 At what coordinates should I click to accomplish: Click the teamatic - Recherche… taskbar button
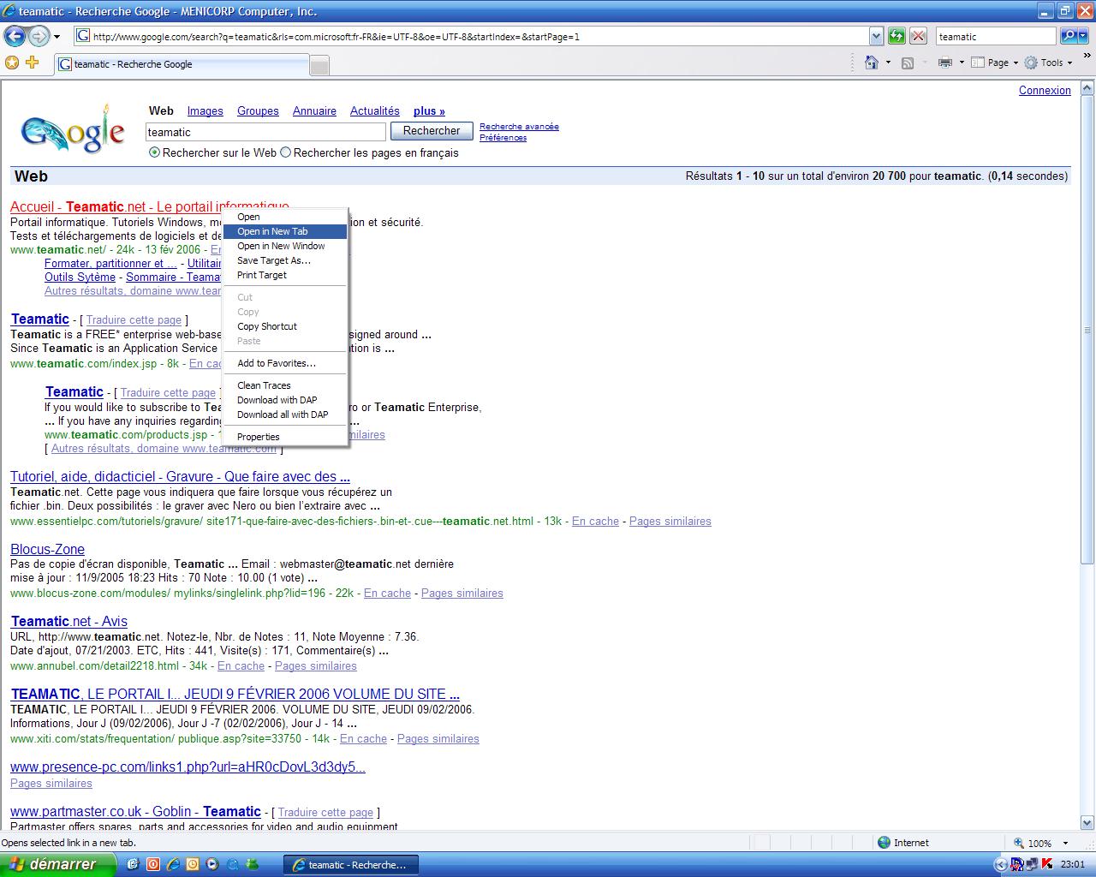pyautogui.click(x=351, y=864)
